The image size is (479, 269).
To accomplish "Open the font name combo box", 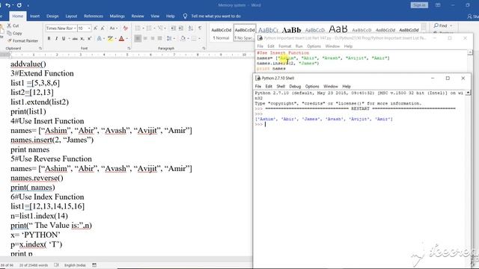I will (x=61, y=28).
